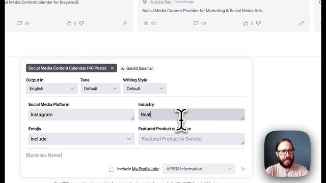Click the views eye icon showing 173

tap(146, 23)
